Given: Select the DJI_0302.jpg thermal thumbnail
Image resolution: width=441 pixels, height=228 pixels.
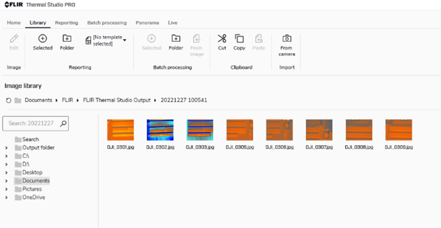Looking at the screenshot, I should 160,130.
